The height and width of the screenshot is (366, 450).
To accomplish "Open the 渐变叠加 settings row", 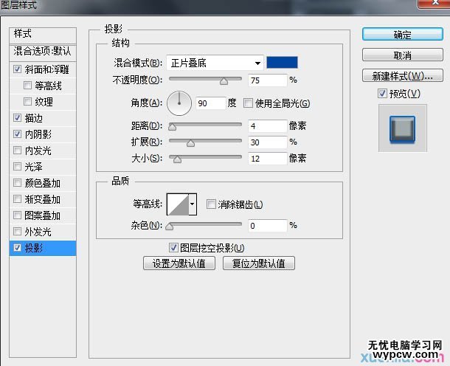I will point(43,199).
